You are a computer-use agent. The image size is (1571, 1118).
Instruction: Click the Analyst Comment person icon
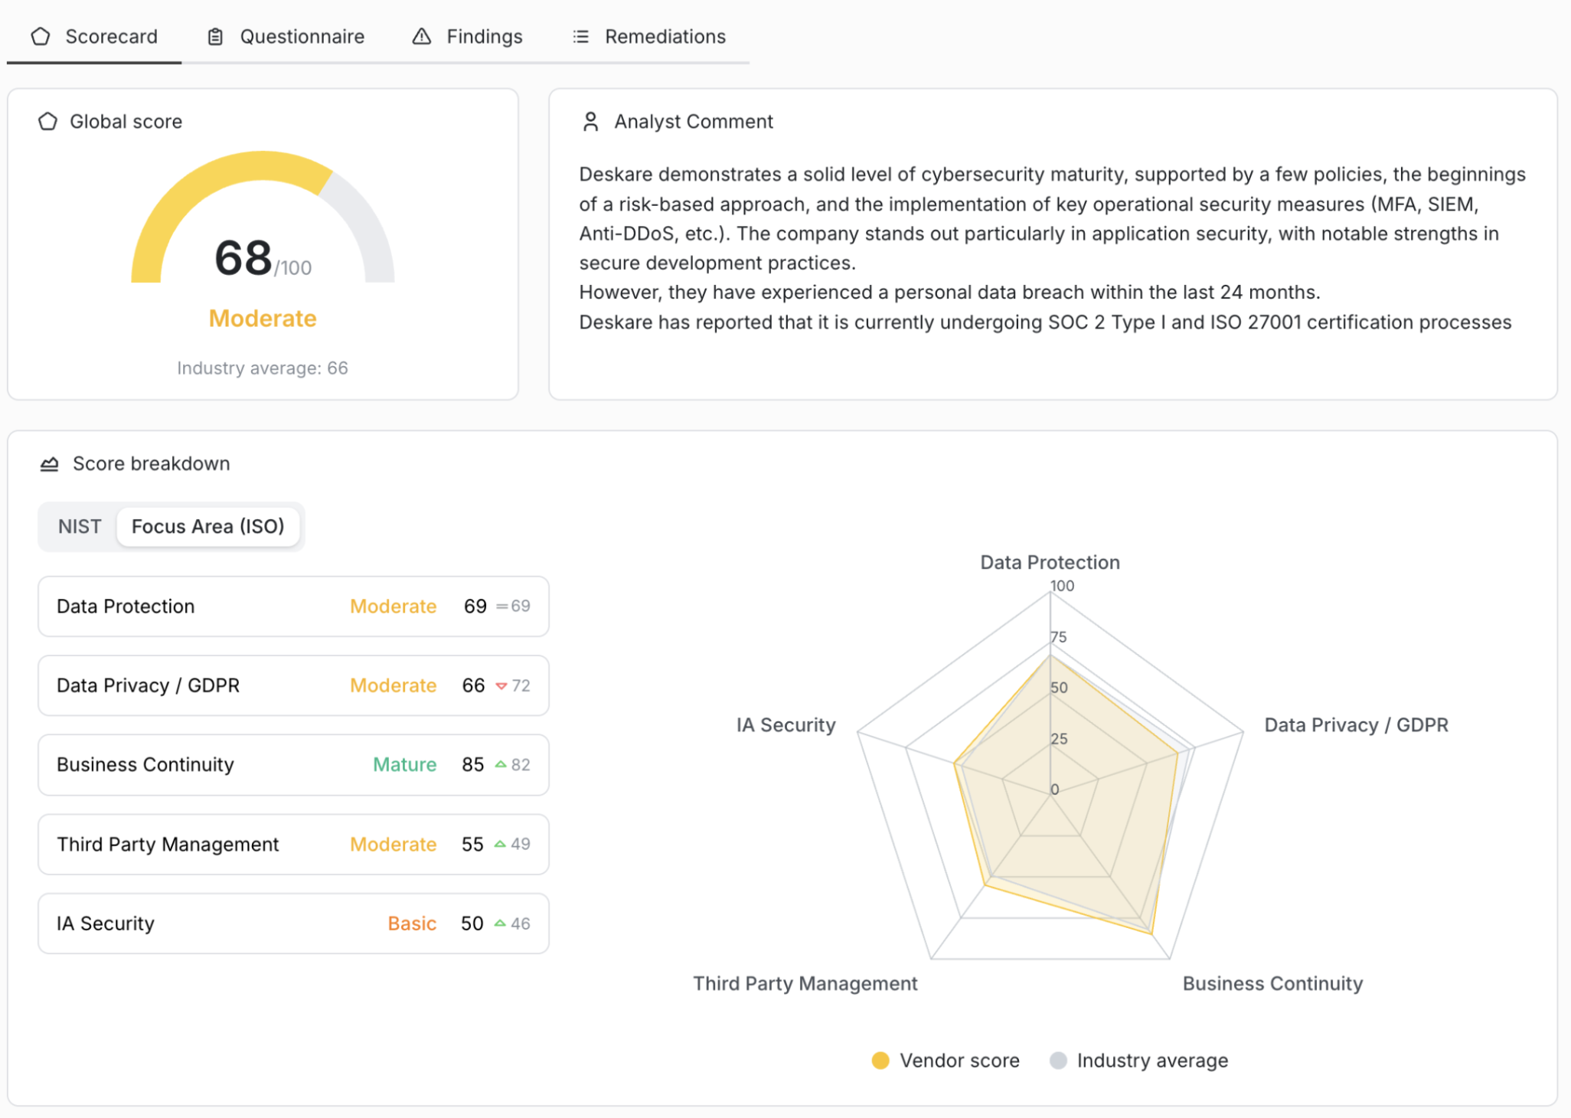(x=590, y=121)
